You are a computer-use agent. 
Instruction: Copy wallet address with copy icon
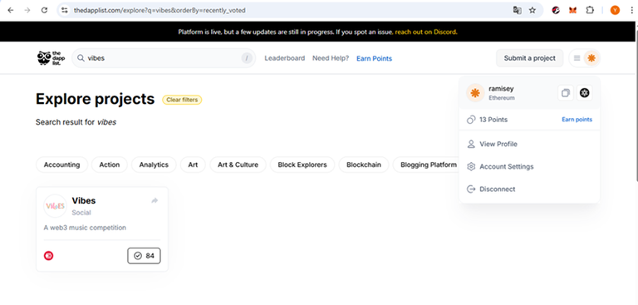pyautogui.click(x=565, y=93)
